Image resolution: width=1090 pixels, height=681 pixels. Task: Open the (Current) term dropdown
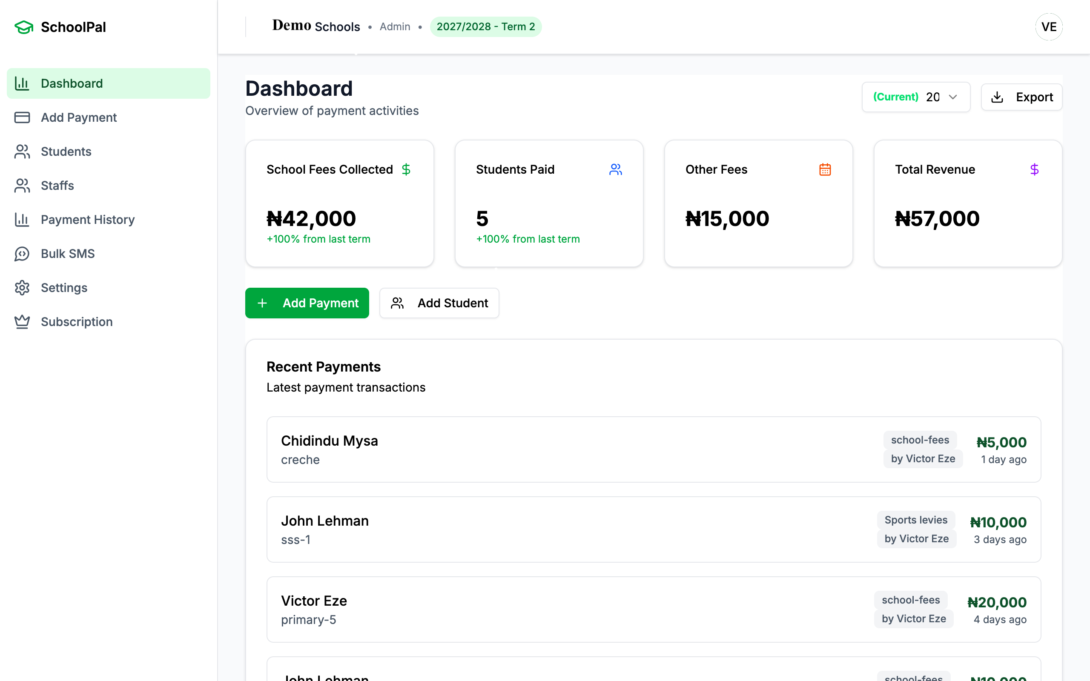click(x=916, y=97)
